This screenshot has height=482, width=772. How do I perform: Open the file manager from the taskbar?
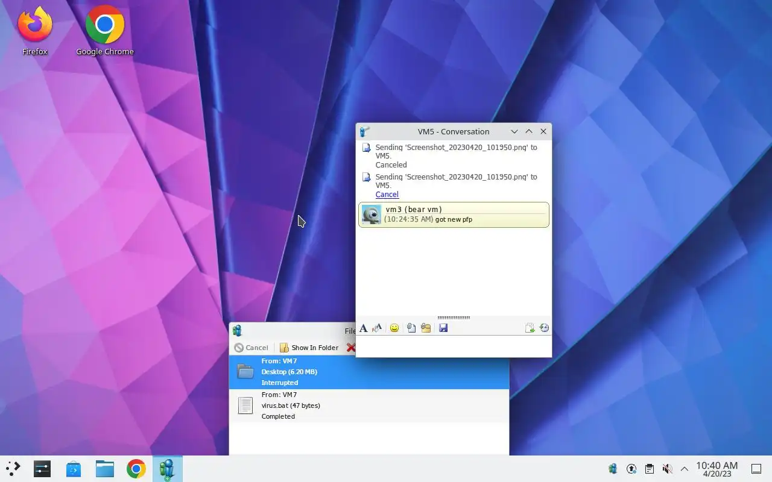tap(105, 469)
